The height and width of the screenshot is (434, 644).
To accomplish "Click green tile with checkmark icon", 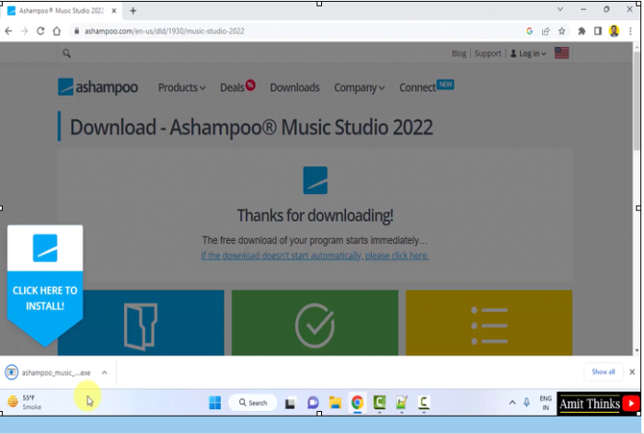I will pos(315,323).
